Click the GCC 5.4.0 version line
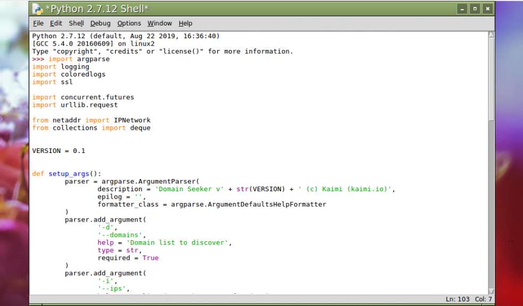Screen dimensions: 523x306 [x=94, y=44]
